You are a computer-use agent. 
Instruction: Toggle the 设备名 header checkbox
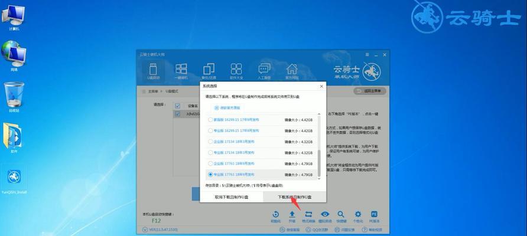pyautogui.click(x=177, y=106)
